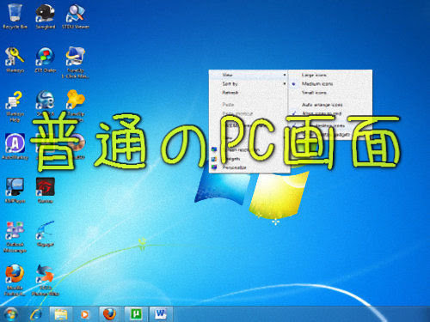Switch to uTorrent on the taskbar
430x322 pixels.
pyautogui.click(x=136, y=314)
